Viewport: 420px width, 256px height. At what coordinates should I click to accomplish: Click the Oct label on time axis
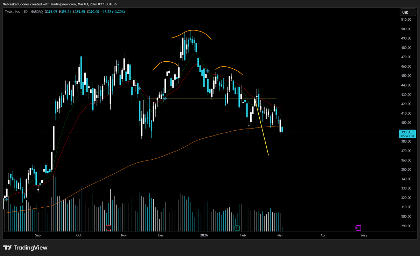(79, 236)
